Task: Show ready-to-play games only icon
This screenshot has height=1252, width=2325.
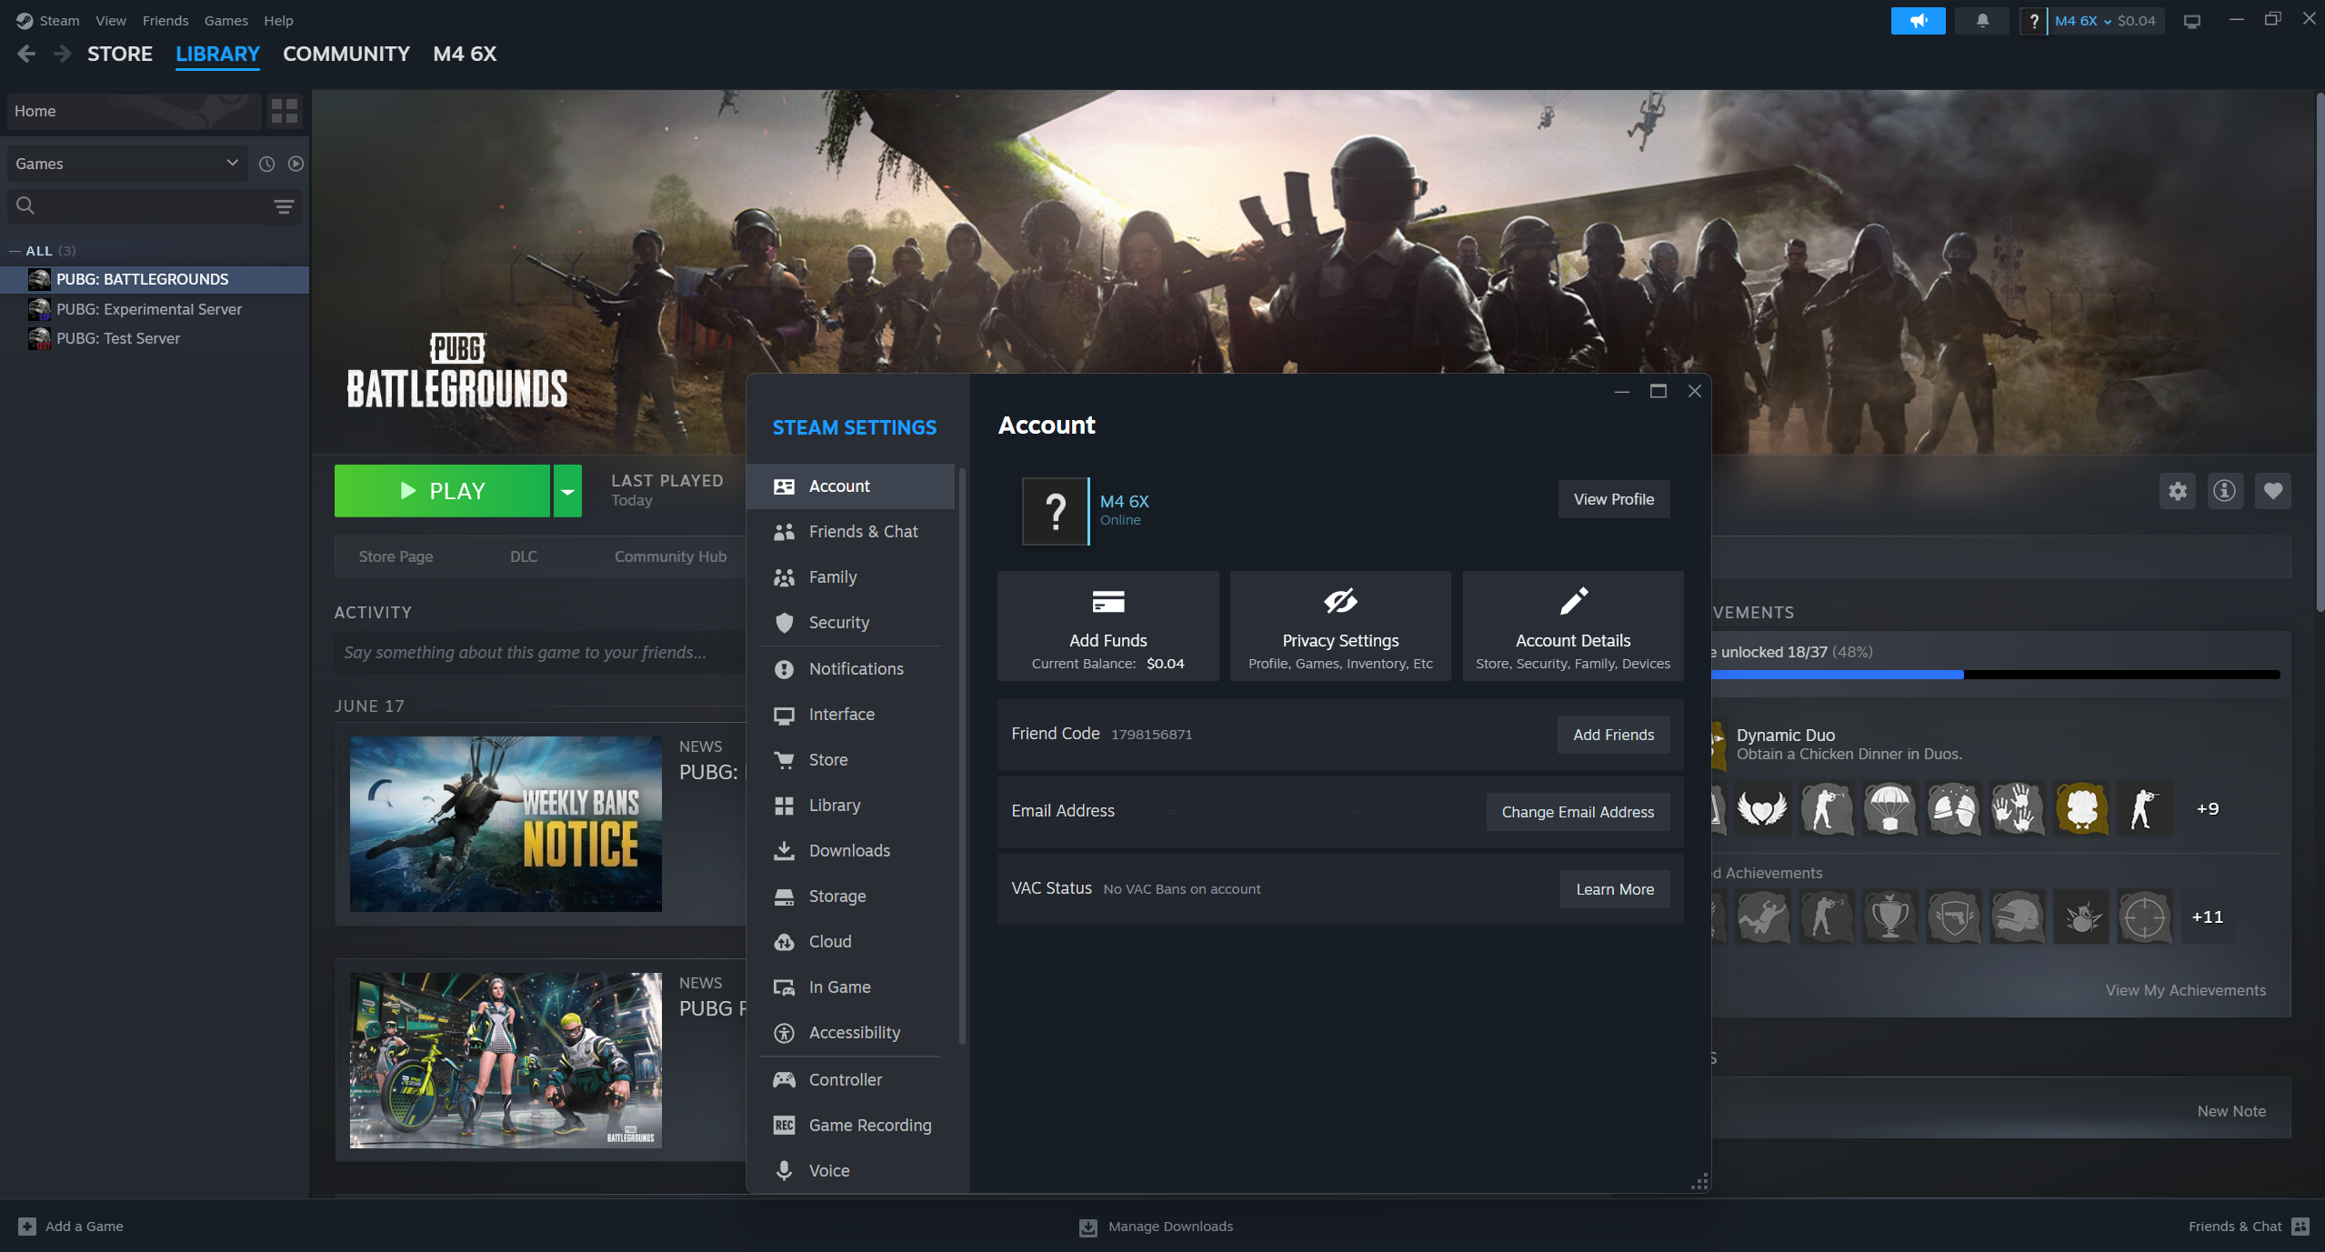Action: pyautogui.click(x=296, y=164)
